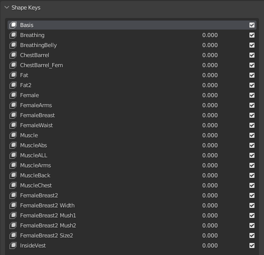This screenshot has height=255, width=264.
Task: Click the FemaleBreast2 Mush1 key icon
Action: [13, 215]
